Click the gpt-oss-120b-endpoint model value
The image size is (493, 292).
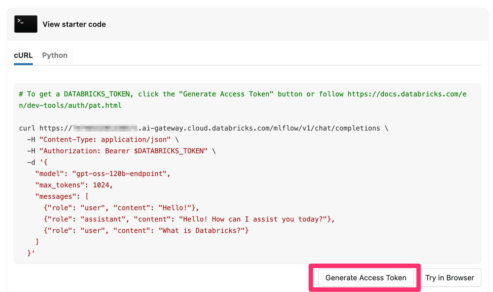pos(121,174)
